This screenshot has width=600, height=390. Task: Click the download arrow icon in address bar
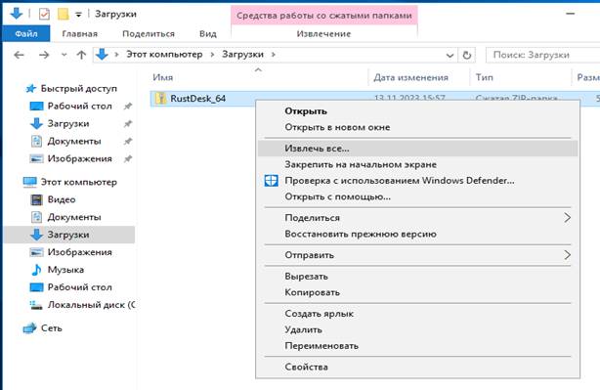[x=102, y=55]
